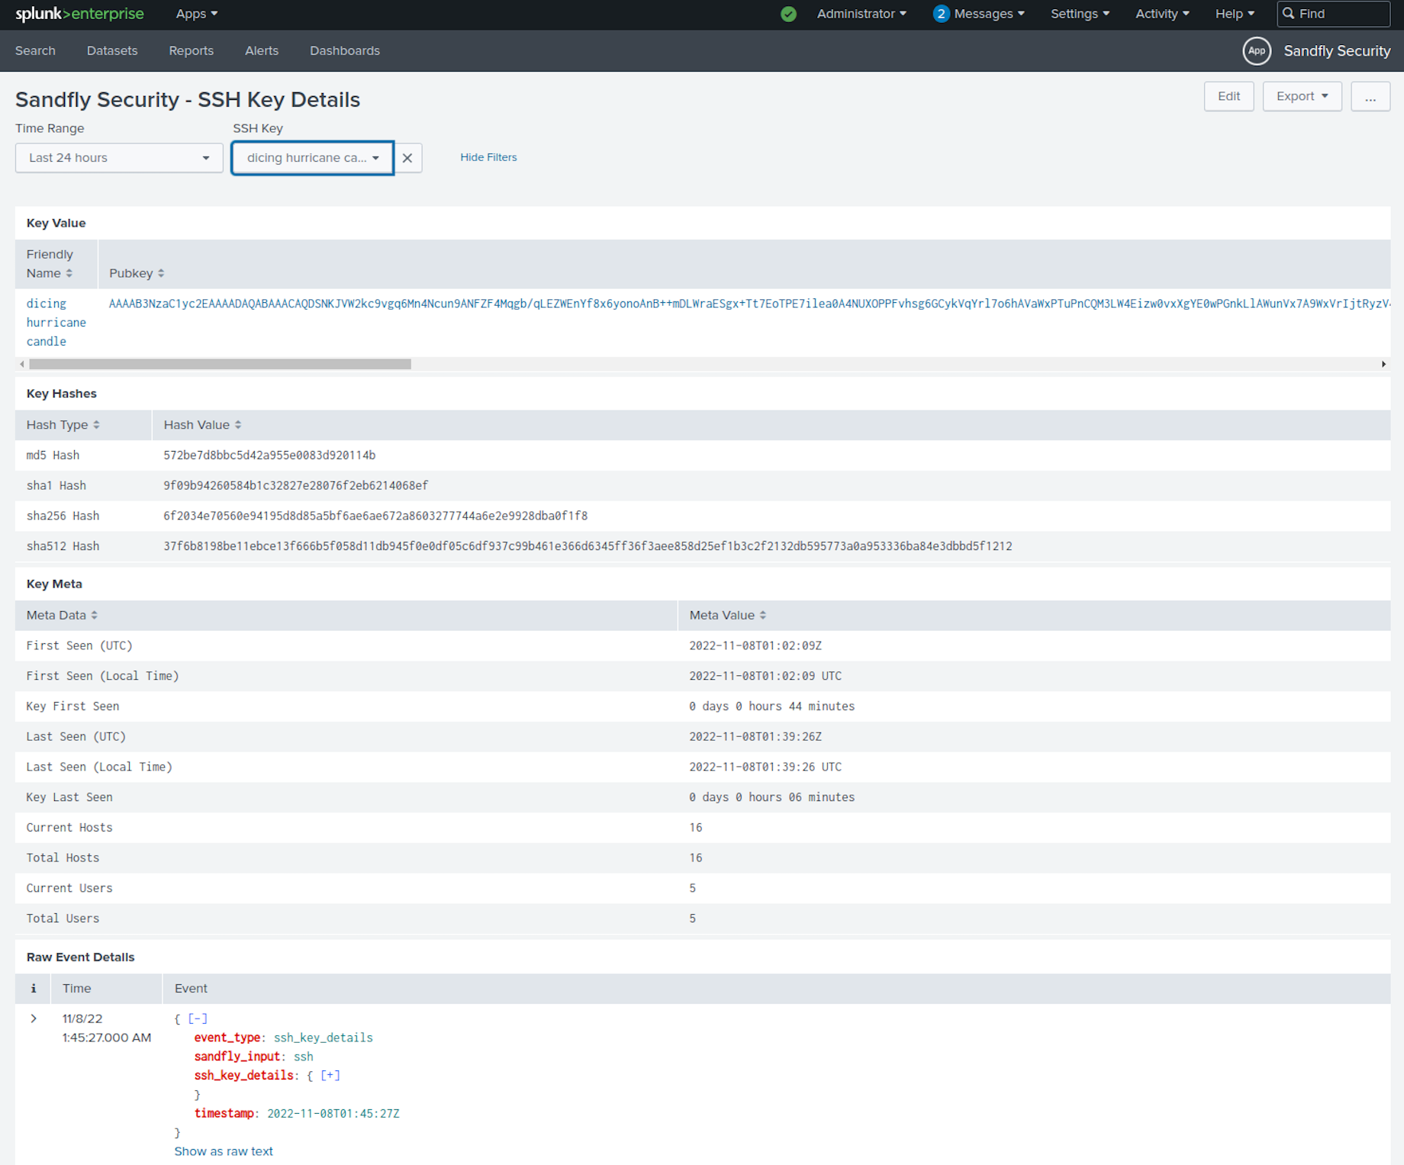The width and height of the screenshot is (1404, 1165).
Task: Clear the SSH Key filter with the X
Action: point(407,158)
